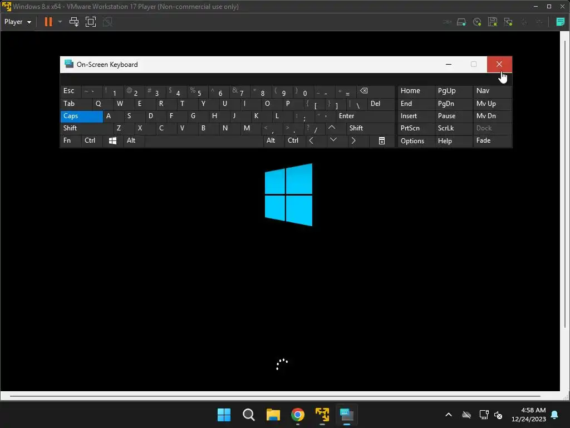
Task: Toggle the ScrLk key
Action: (453, 128)
